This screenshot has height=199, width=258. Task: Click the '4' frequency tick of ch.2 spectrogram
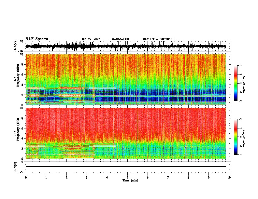coord(22,139)
